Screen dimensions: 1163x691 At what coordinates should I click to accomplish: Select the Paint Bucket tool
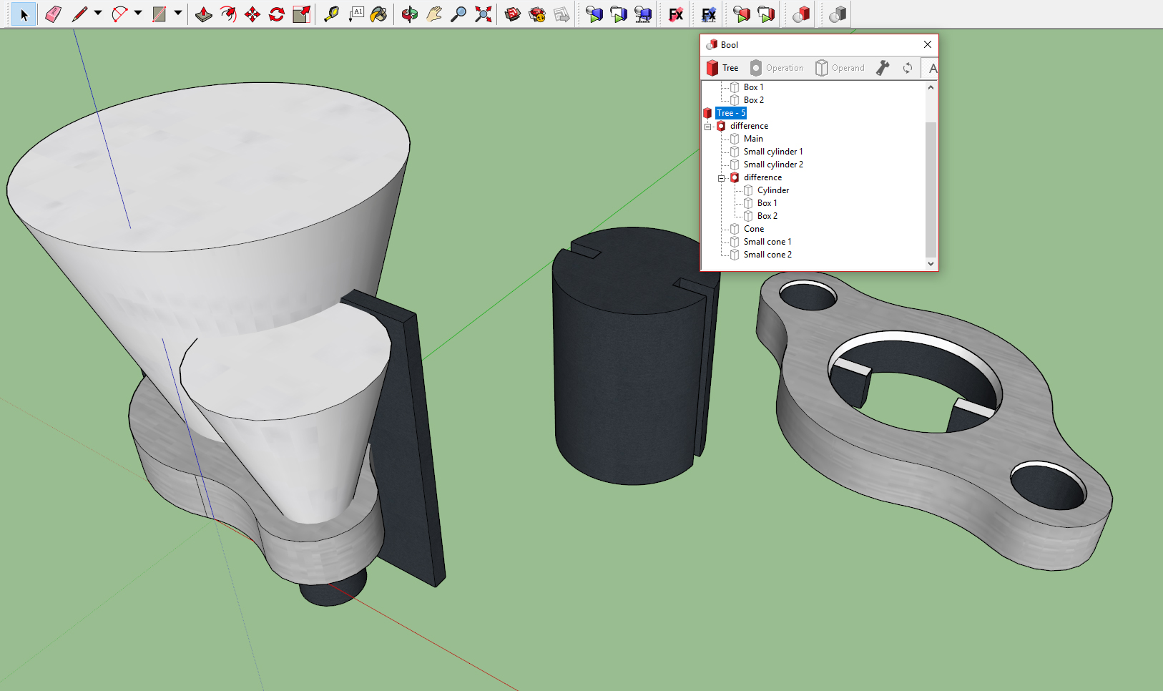pyautogui.click(x=379, y=14)
